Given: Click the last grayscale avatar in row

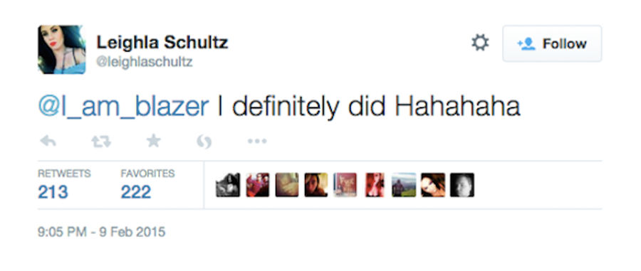Looking at the screenshot, I should pyautogui.click(x=462, y=185).
